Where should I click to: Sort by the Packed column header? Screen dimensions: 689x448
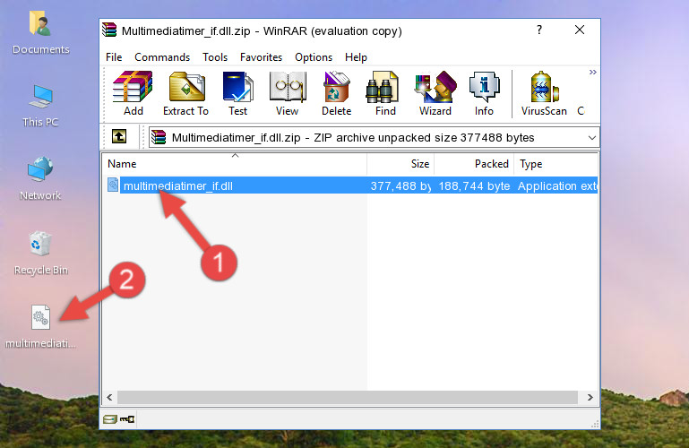474,164
